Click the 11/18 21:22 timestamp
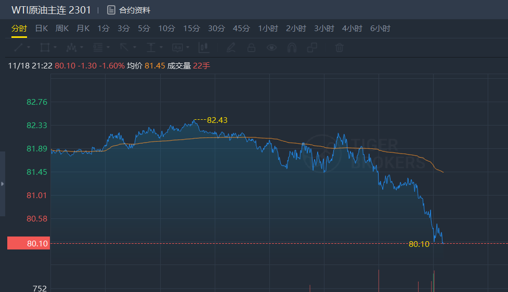Viewport: 508px width, 292px height. coord(30,65)
